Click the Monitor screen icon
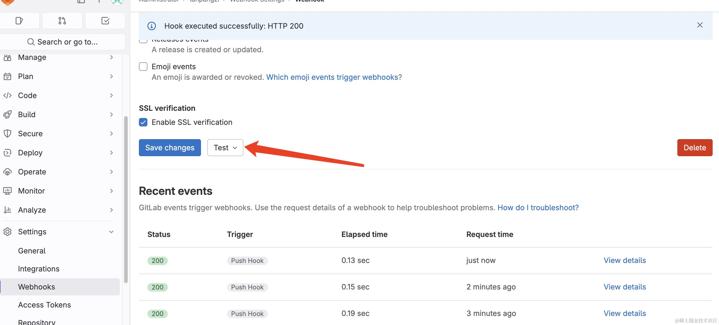 7,191
